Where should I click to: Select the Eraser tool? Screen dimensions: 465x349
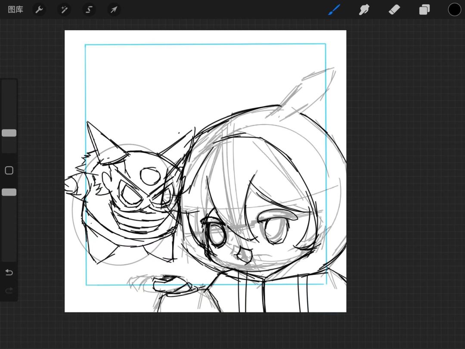point(394,9)
